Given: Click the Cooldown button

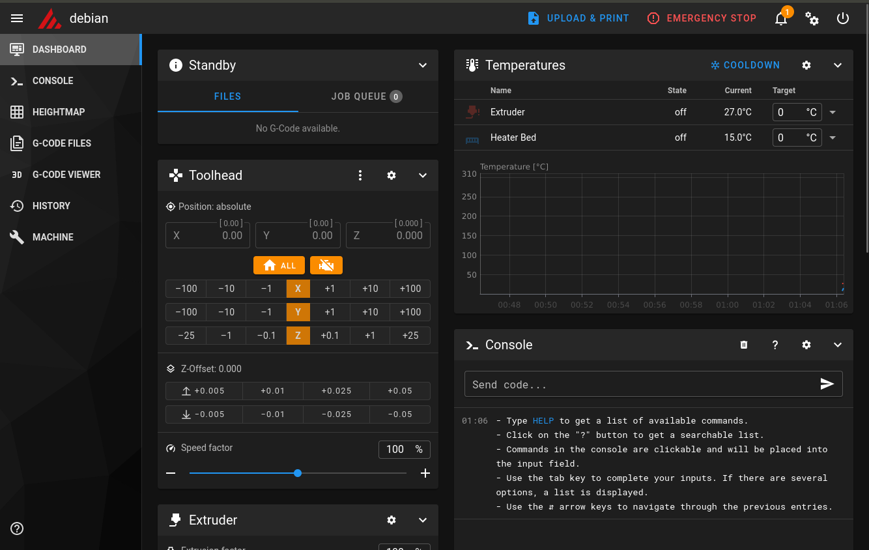Looking at the screenshot, I should (x=745, y=65).
